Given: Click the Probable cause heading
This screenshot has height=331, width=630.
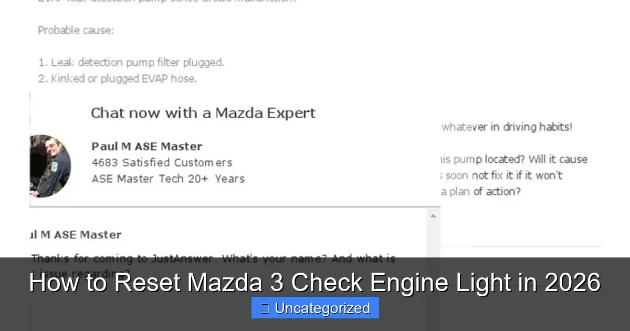Looking at the screenshot, I should [x=76, y=30].
